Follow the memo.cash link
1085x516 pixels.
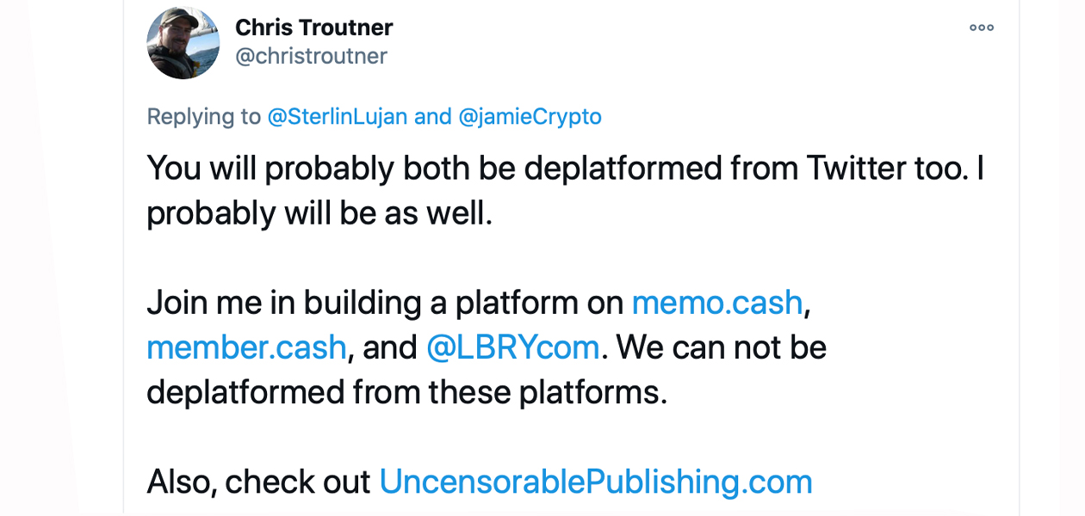[717, 303]
